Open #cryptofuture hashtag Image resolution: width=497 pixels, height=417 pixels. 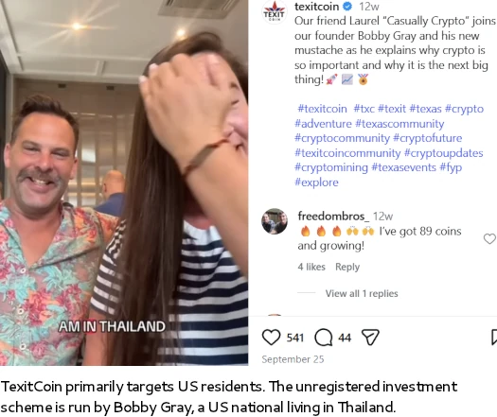coord(427,138)
